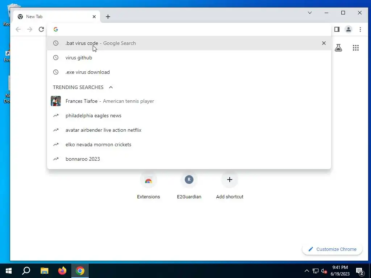This screenshot has width=371, height=278.
Task: Open the E2Guardian shortcut
Action: (x=189, y=186)
